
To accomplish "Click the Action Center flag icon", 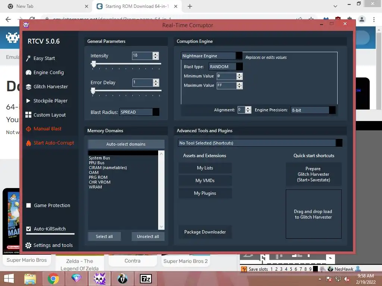I will point(329,279).
